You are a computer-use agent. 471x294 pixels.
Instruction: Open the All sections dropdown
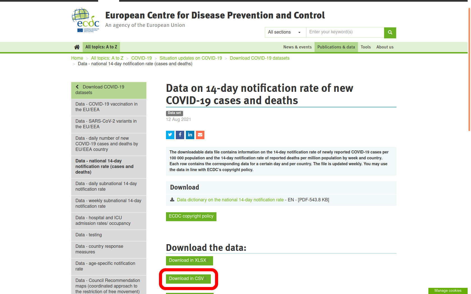coord(285,32)
